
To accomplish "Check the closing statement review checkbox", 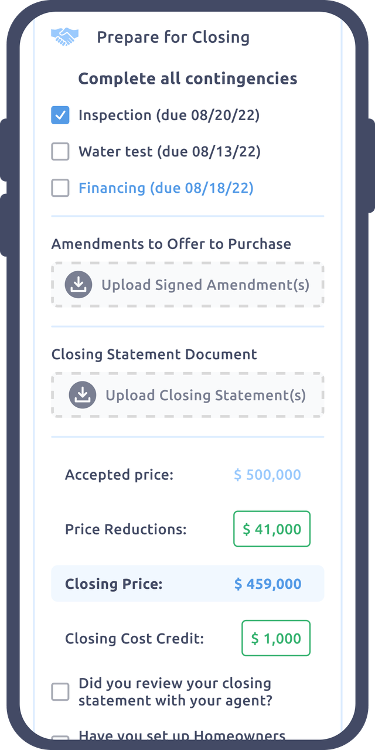I will pyautogui.click(x=60, y=692).
